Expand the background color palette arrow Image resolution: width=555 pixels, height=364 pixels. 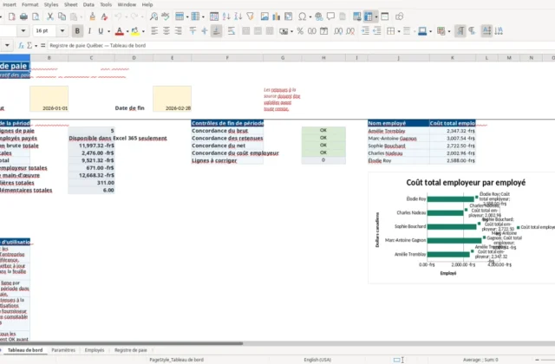(x=143, y=31)
